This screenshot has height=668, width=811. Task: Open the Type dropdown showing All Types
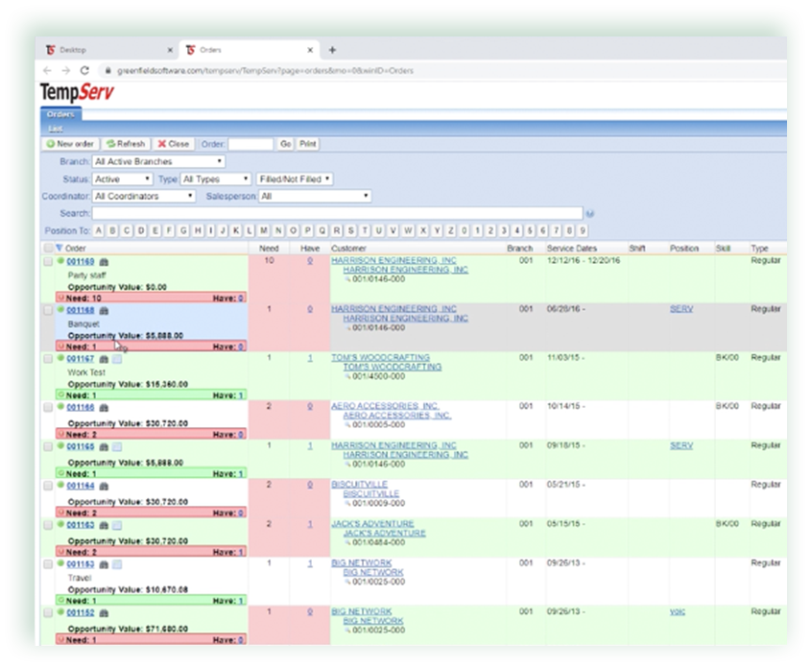[216, 179]
